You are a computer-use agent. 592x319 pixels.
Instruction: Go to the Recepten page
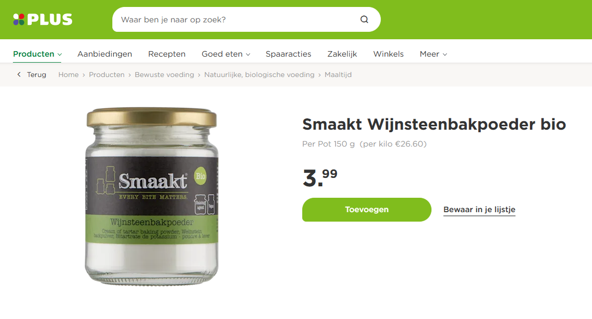point(167,54)
